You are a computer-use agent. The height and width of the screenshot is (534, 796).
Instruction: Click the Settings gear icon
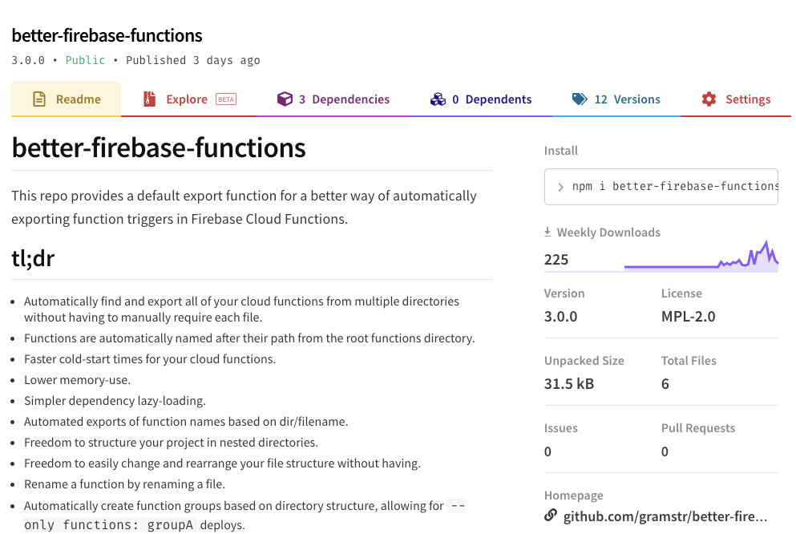(x=709, y=99)
